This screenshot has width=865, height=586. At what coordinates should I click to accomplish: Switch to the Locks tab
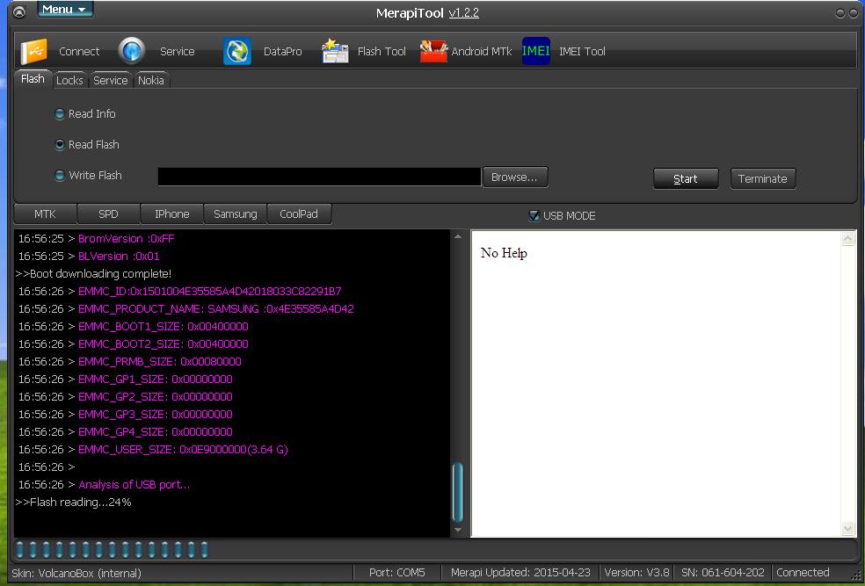[x=69, y=81]
